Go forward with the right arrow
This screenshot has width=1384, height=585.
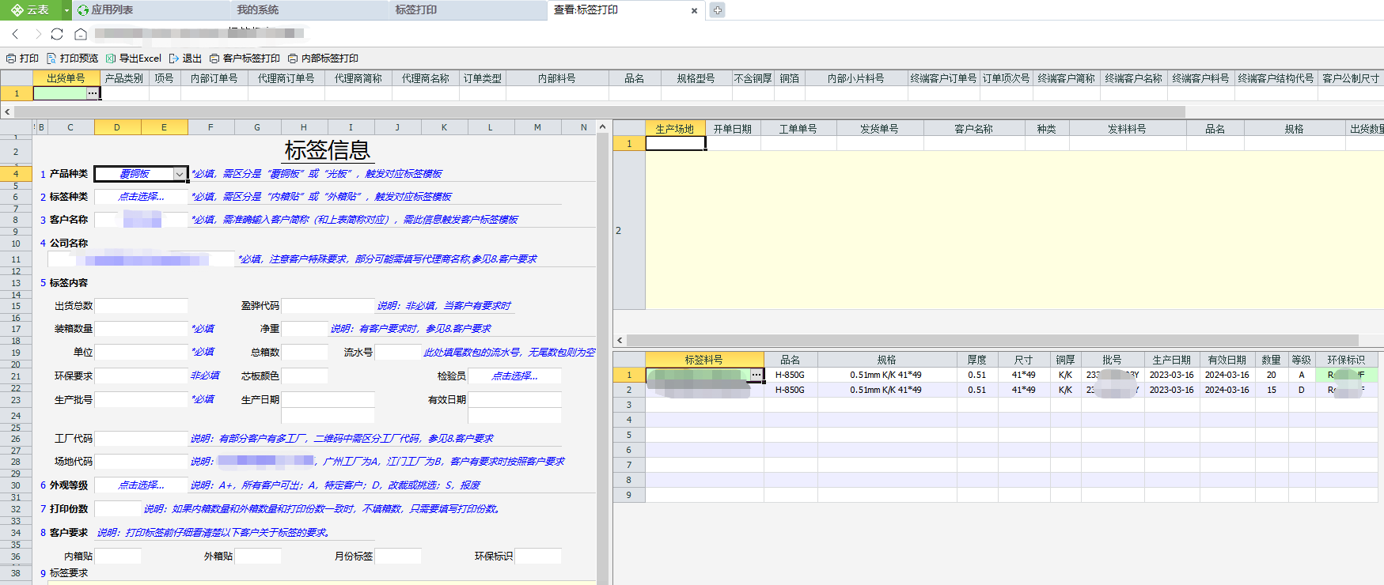[37, 34]
